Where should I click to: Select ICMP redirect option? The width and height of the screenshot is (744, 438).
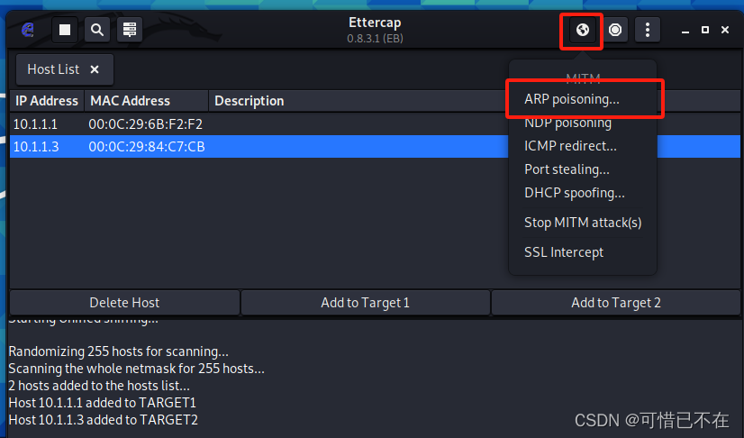coord(570,145)
